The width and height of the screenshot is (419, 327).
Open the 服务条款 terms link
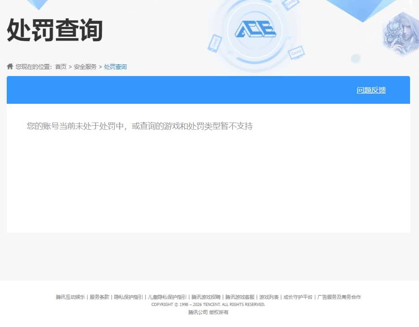(99, 297)
